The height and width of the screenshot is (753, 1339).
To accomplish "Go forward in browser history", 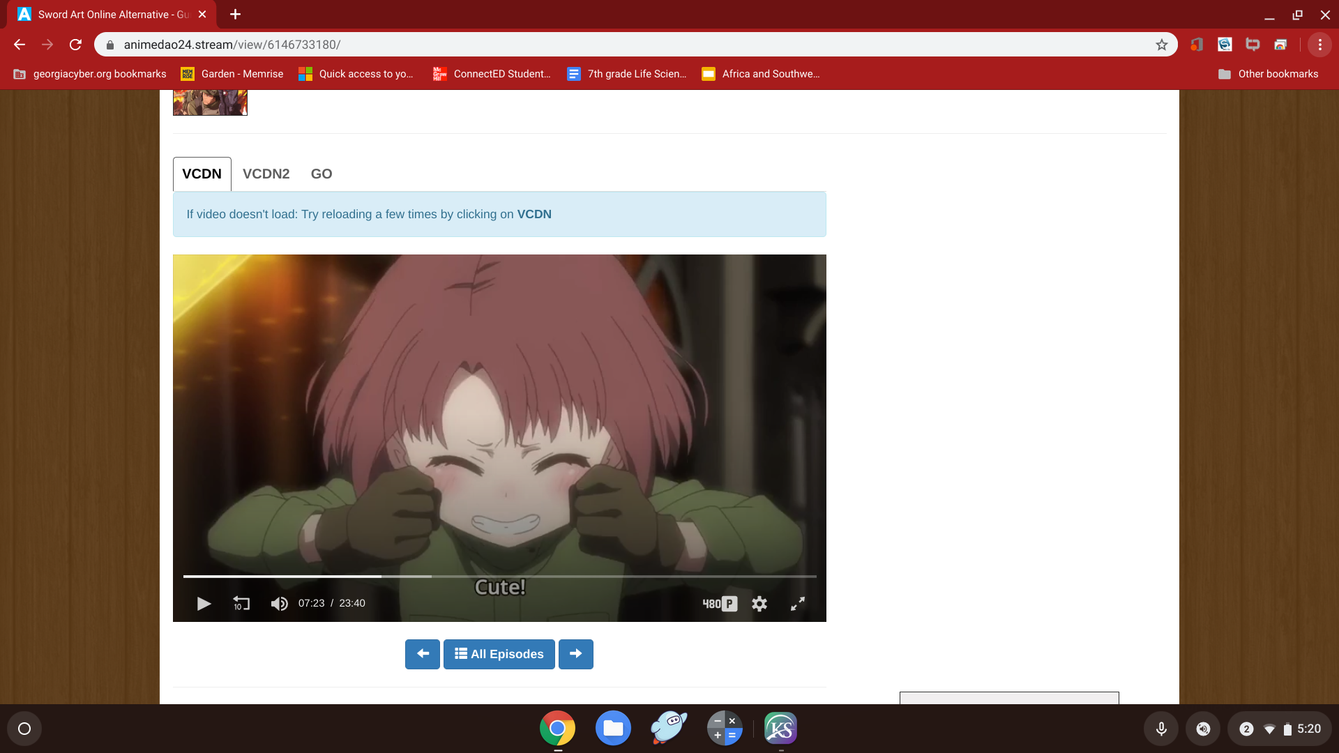I will click(47, 45).
